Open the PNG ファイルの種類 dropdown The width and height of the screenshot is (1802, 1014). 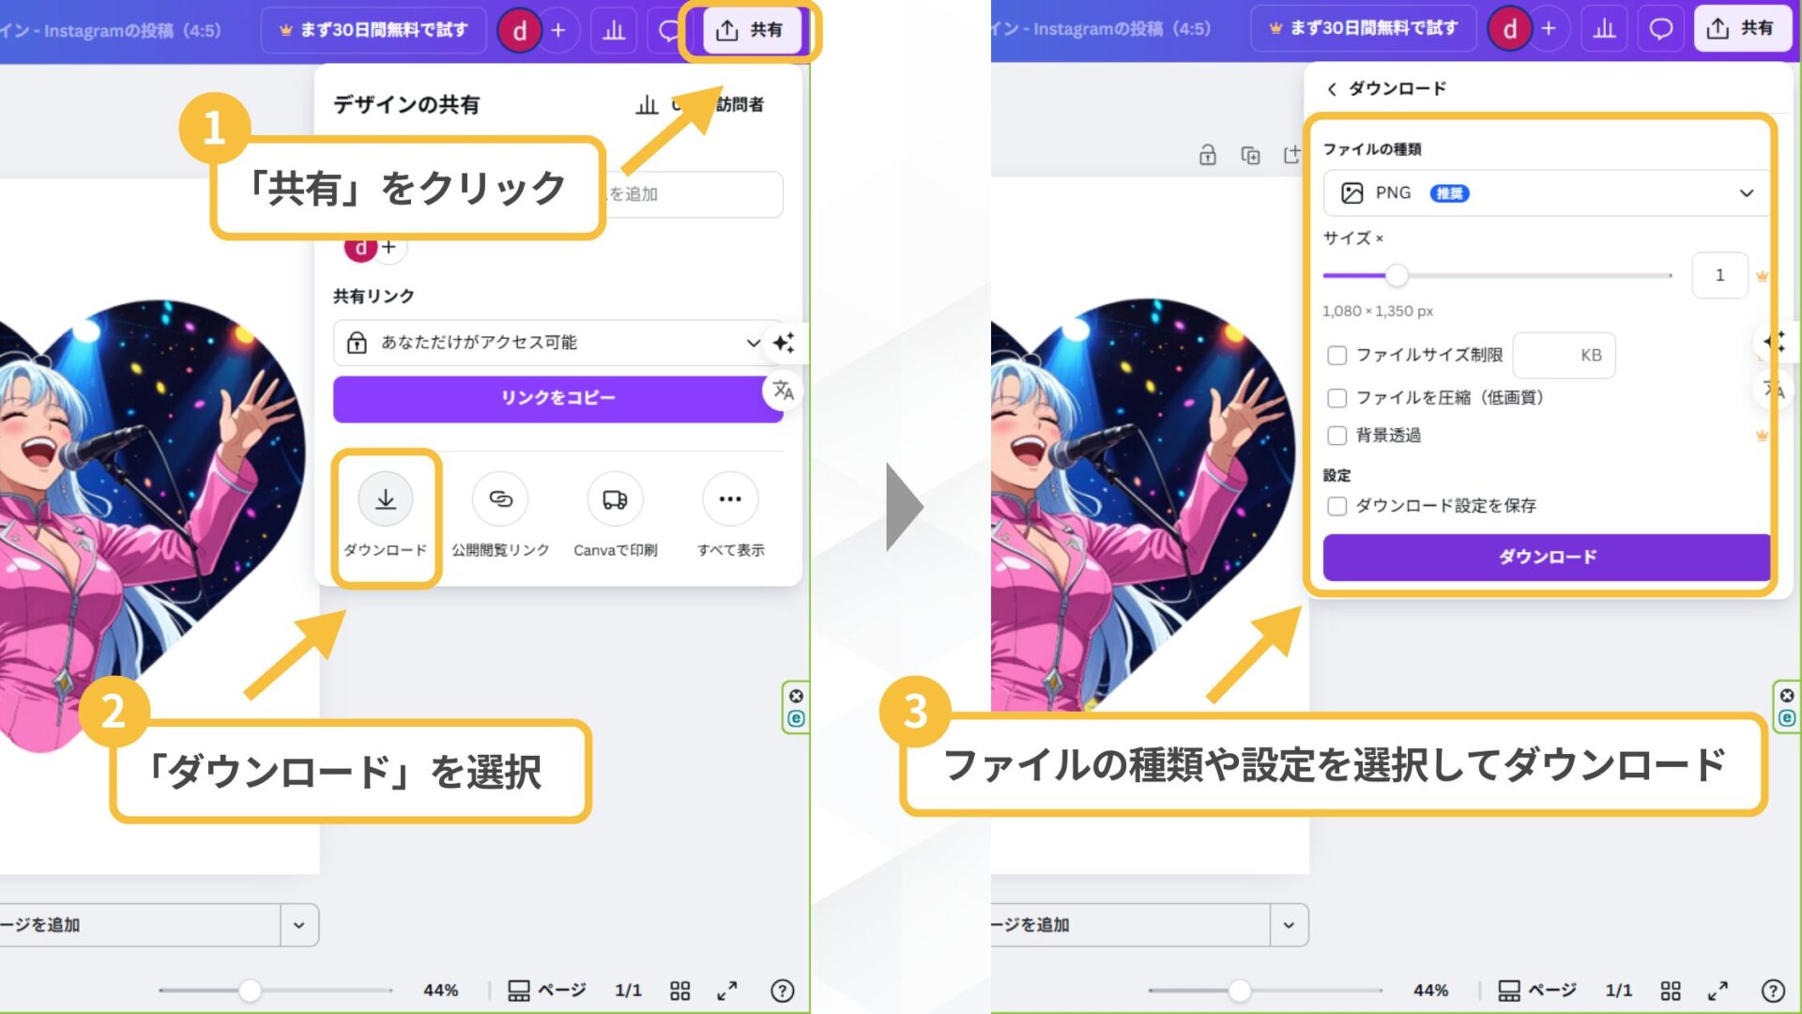click(1544, 192)
